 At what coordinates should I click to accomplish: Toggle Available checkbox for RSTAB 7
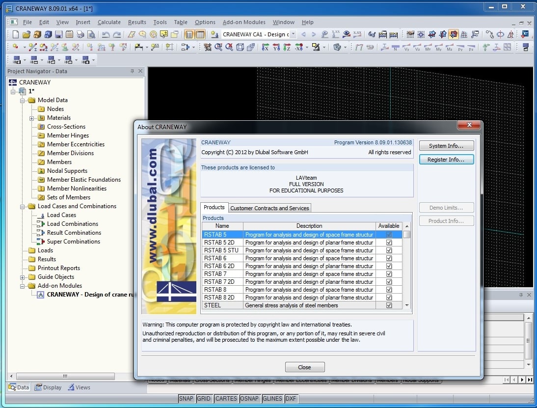(x=389, y=274)
